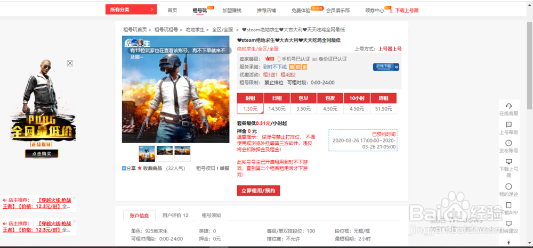Click the orange 商 badge
The height and width of the screenshot is (248, 533).
click(x=292, y=67)
